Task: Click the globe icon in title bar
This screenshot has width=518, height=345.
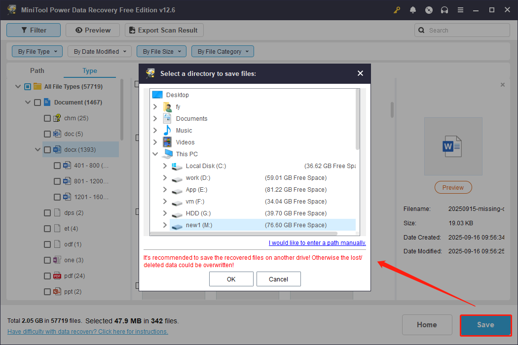Action: click(429, 9)
